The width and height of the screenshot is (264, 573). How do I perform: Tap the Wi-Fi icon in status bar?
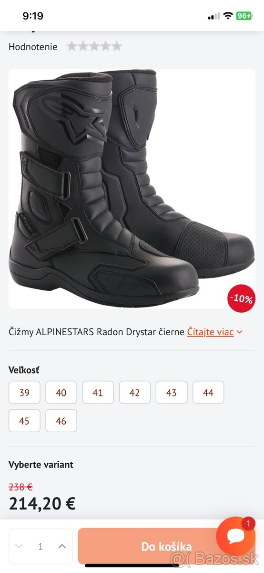tap(228, 16)
